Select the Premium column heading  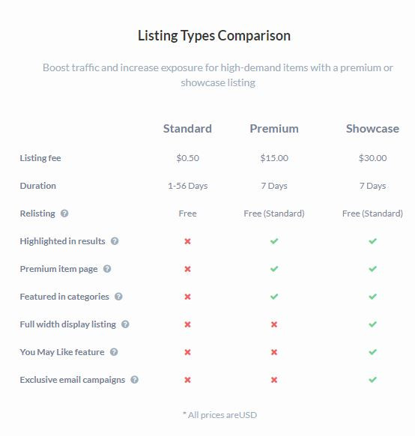click(274, 129)
